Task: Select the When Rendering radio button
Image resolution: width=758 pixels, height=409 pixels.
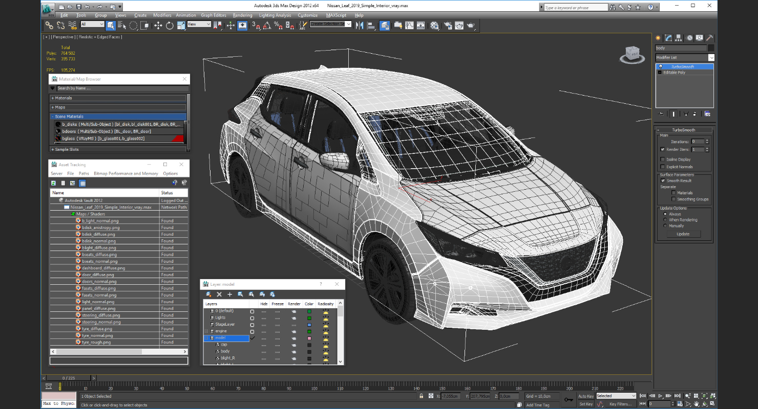Action: tap(665, 220)
